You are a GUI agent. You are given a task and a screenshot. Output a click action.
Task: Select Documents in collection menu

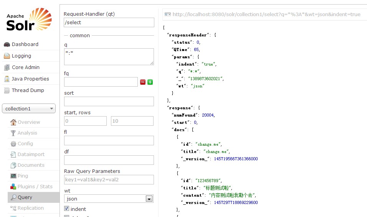click(31, 165)
